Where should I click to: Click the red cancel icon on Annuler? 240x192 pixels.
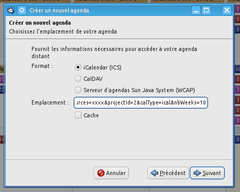(x=101, y=173)
